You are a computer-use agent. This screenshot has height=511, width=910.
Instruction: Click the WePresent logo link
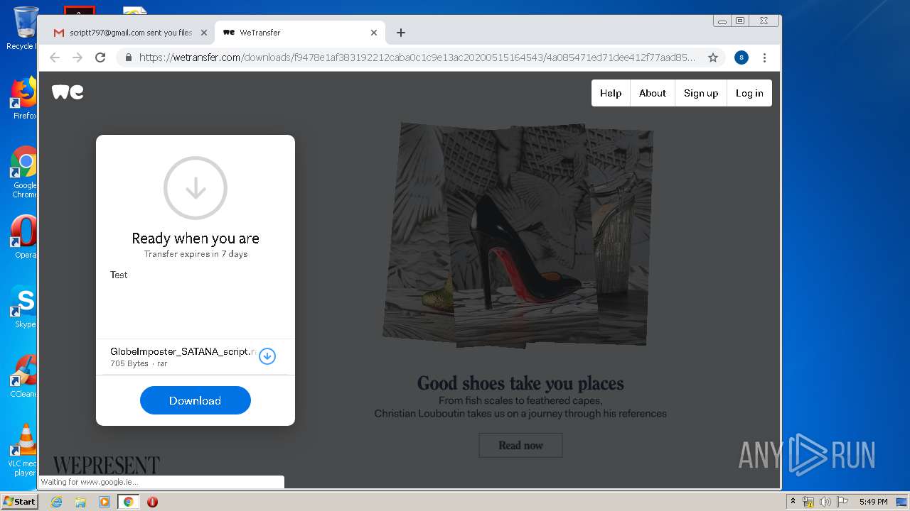pos(106,466)
